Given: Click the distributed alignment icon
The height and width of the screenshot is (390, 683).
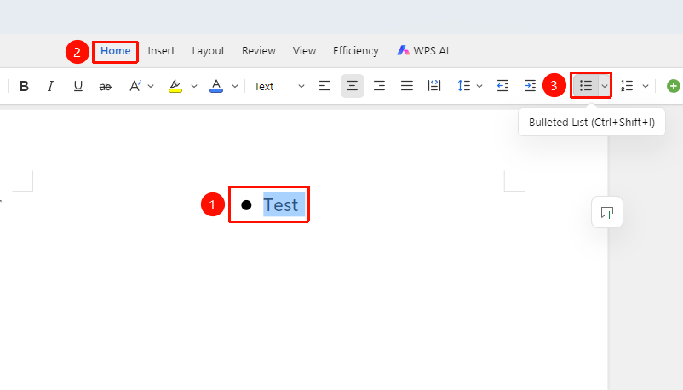Looking at the screenshot, I should [x=434, y=86].
